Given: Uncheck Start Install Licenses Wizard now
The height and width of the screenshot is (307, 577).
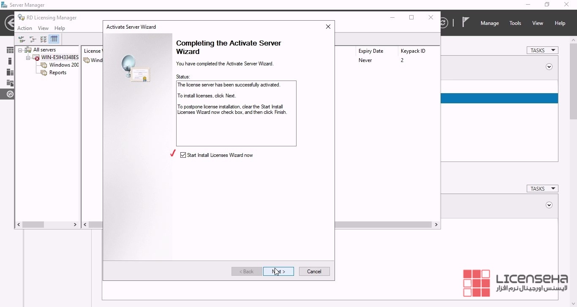Looking at the screenshot, I should [183, 155].
